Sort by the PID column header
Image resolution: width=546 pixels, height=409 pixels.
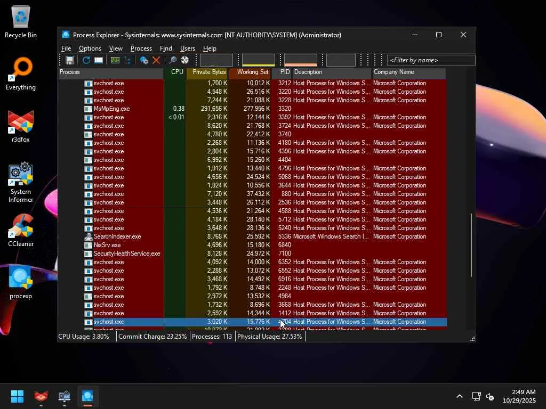coord(282,72)
